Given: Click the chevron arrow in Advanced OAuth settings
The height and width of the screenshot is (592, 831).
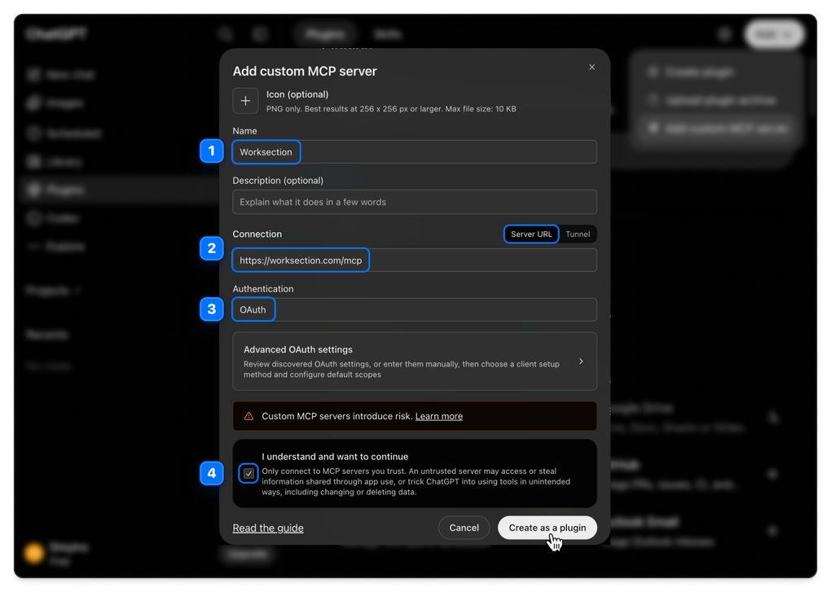Looking at the screenshot, I should pos(581,361).
